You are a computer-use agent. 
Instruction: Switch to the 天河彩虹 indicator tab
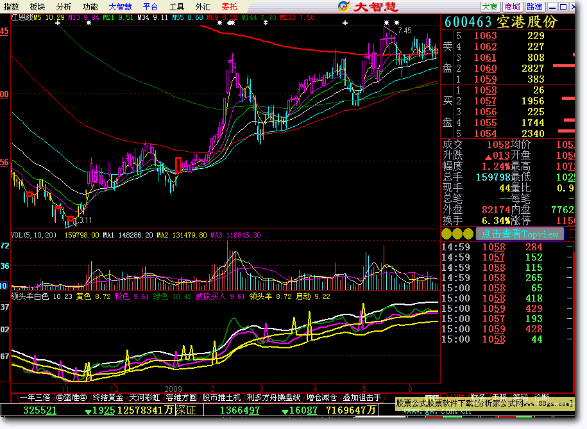pyautogui.click(x=144, y=398)
